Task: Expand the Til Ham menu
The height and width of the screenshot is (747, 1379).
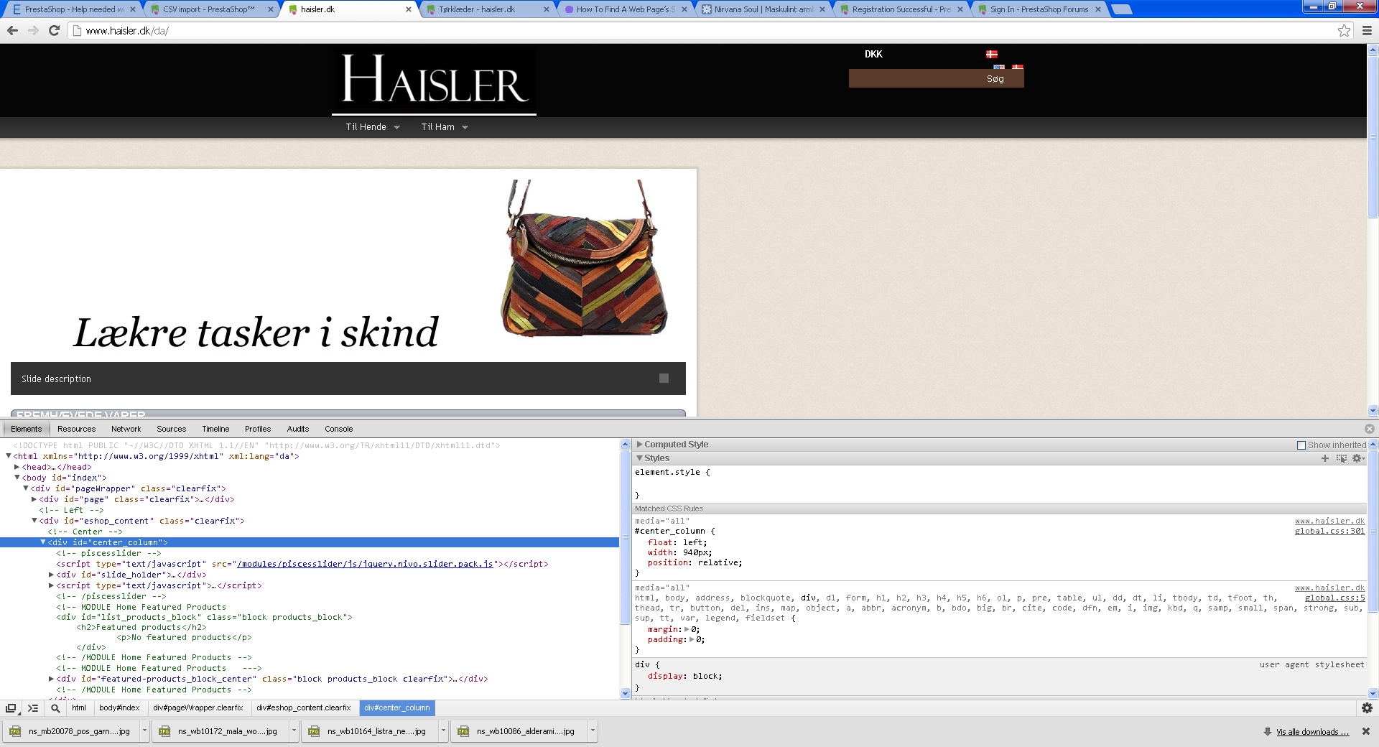Action: pyautogui.click(x=445, y=127)
